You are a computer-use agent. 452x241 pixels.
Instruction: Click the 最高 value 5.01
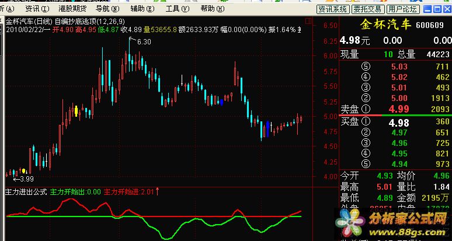click(x=384, y=187)
